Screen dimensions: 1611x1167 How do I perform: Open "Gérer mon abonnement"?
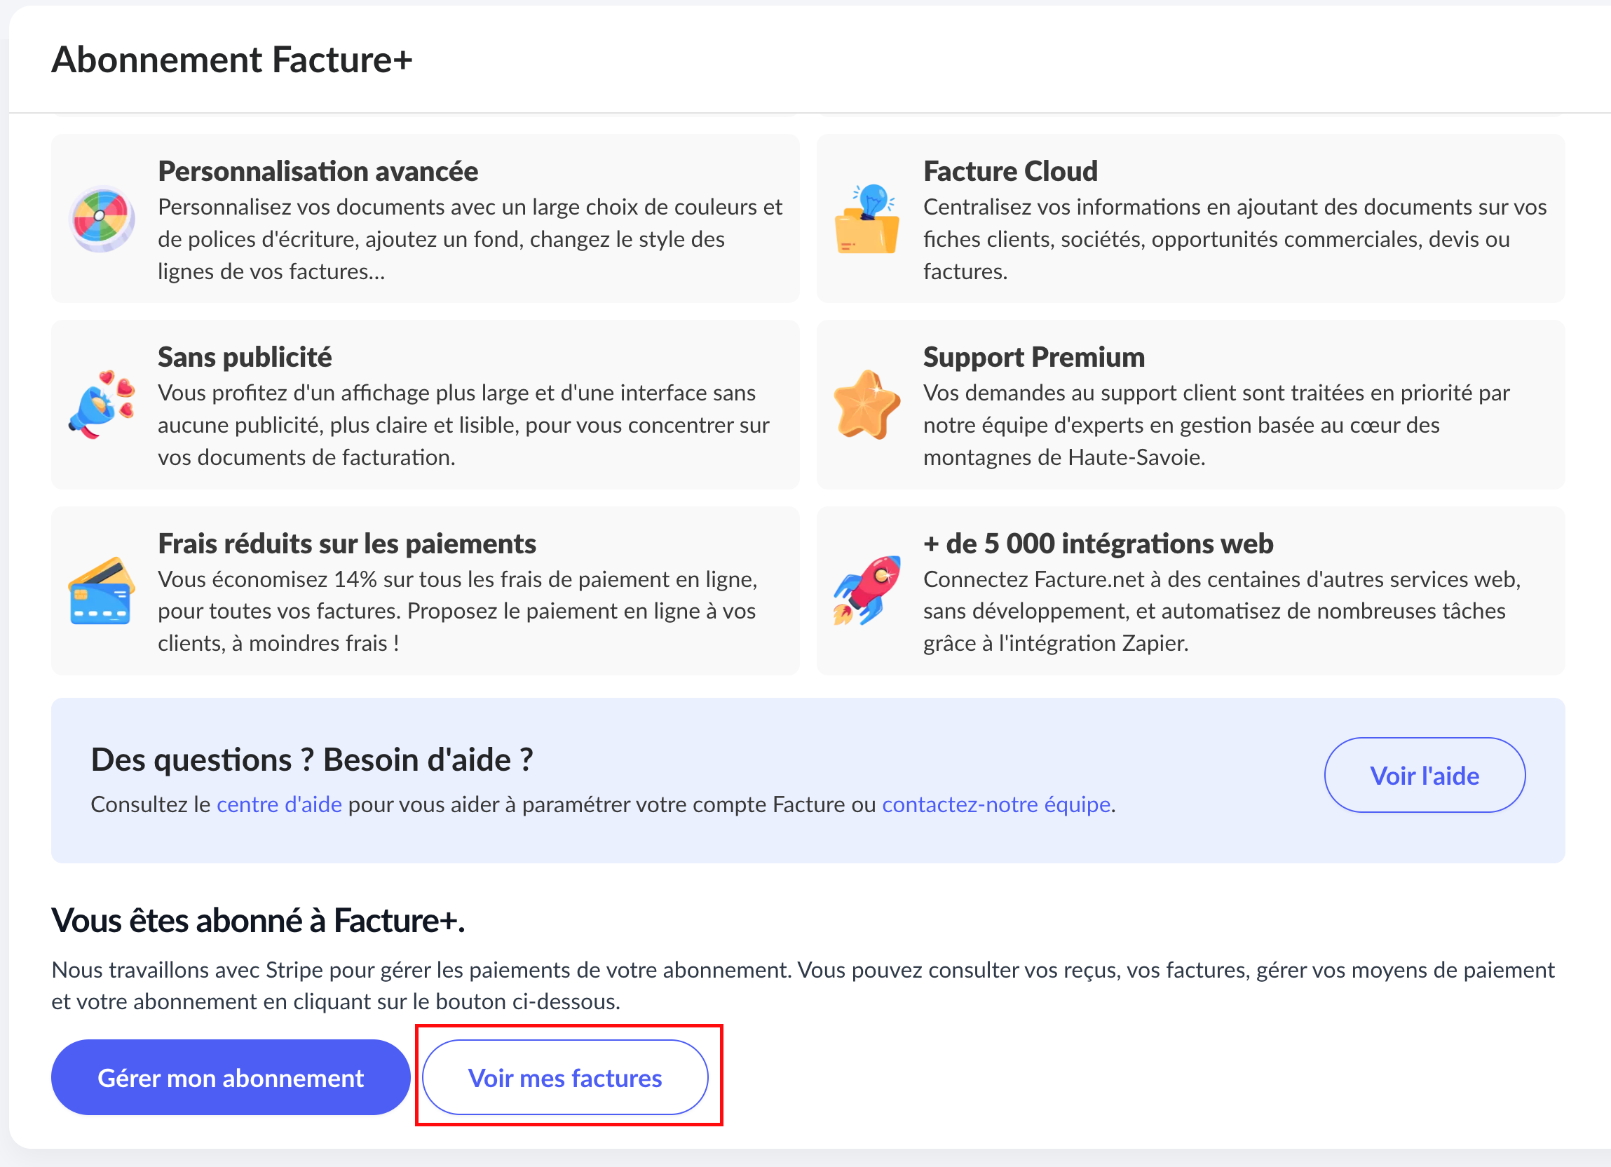pyautogui.click(x=230, y=1077)
